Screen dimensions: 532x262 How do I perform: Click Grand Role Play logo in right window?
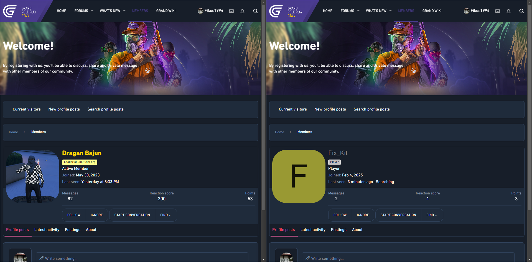pyautogui.click(x=286, y=11)
